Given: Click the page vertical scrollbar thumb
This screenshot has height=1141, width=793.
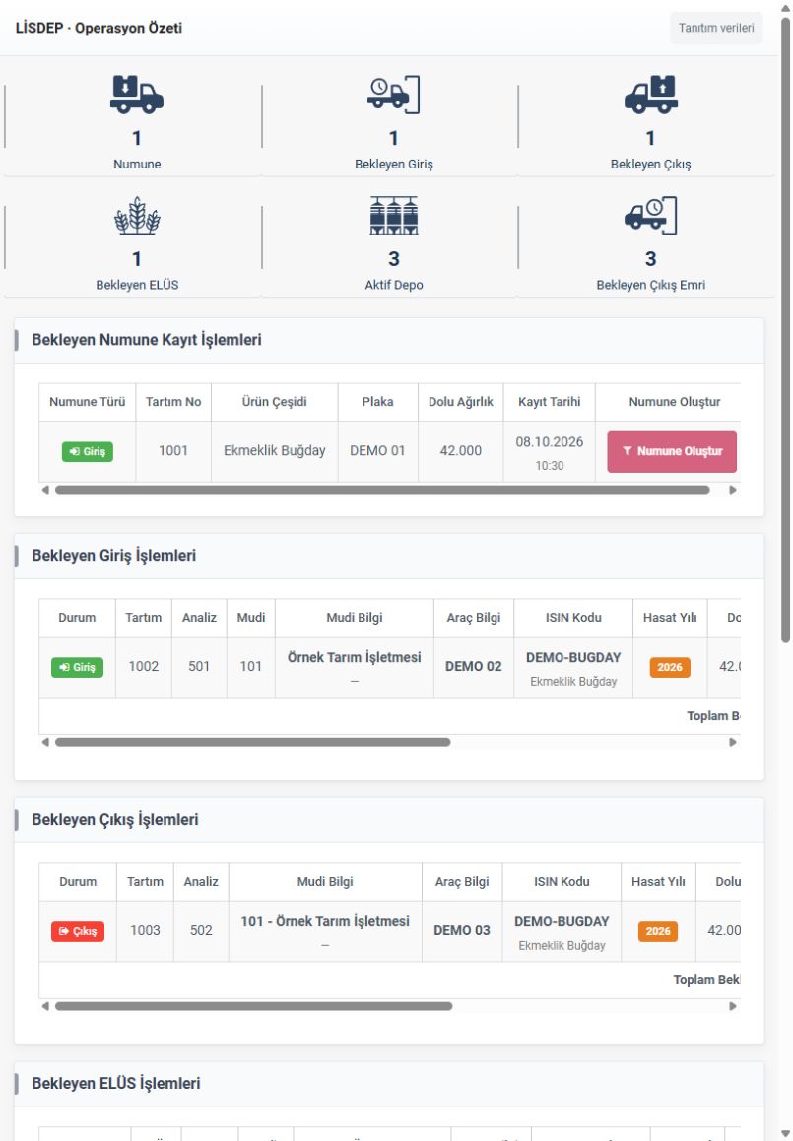Looking at the screenshot, I should (786, 330).
